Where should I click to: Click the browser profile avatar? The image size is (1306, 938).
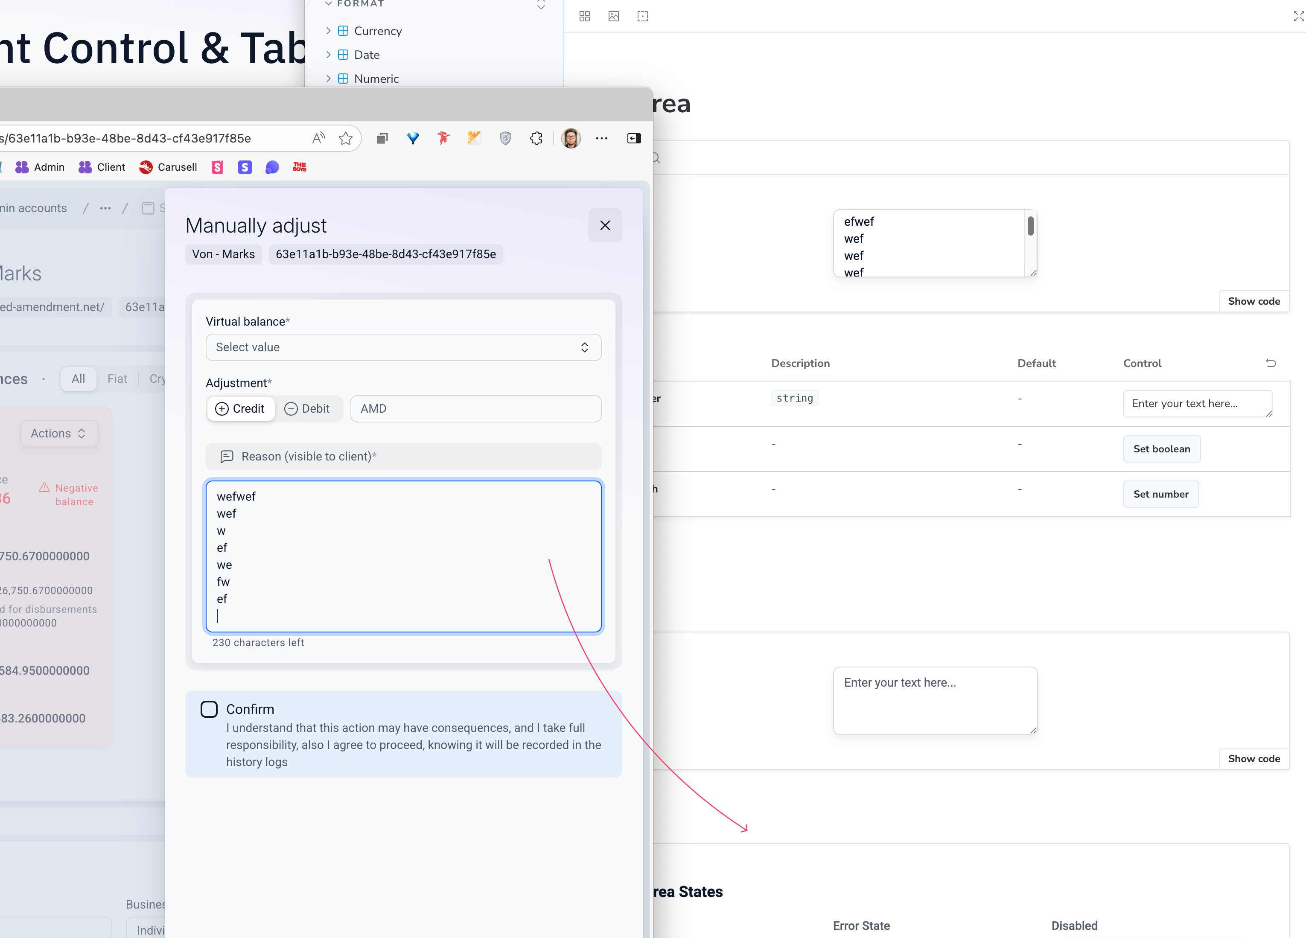pyautogui.click(x=571, y=138)
